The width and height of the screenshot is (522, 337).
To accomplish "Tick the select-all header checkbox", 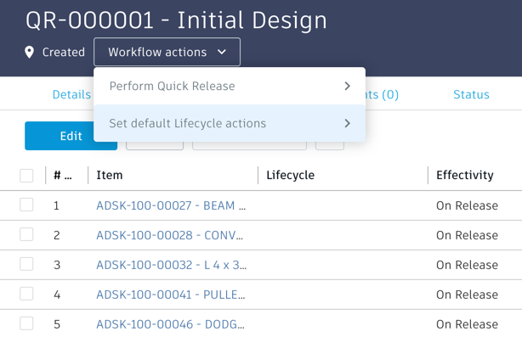I will coord(26,176).
